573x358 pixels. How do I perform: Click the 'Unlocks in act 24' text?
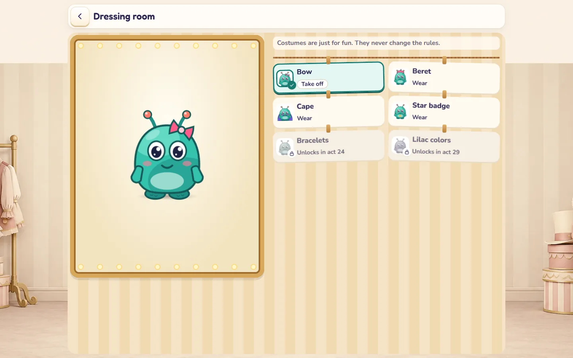[321, 152]
